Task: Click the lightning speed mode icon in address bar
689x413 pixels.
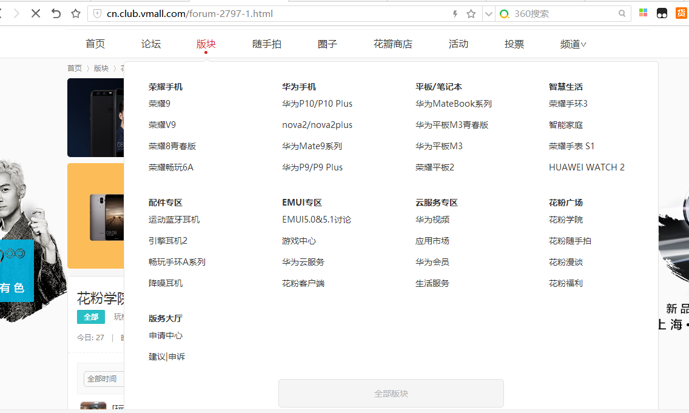Action: click(x=455, y=14)
